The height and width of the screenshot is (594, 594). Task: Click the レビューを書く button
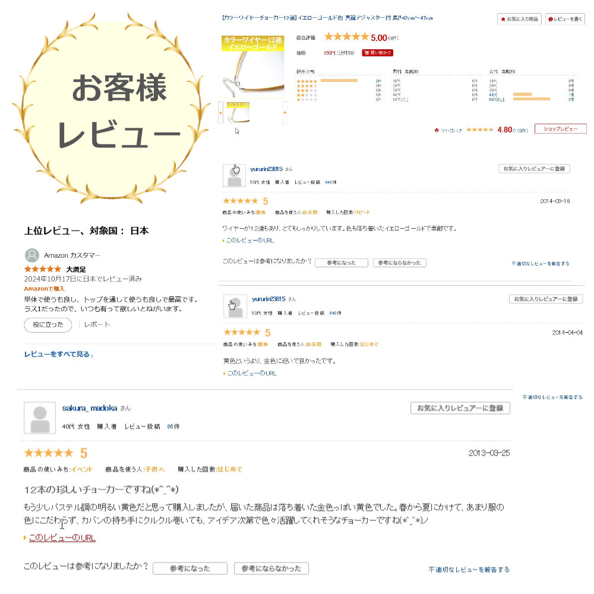pyautogui.click(x=565, y=19)
